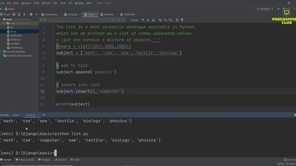The image size is (296, 166).
Task: Open the Run menu
Action: tap(55, 3)
